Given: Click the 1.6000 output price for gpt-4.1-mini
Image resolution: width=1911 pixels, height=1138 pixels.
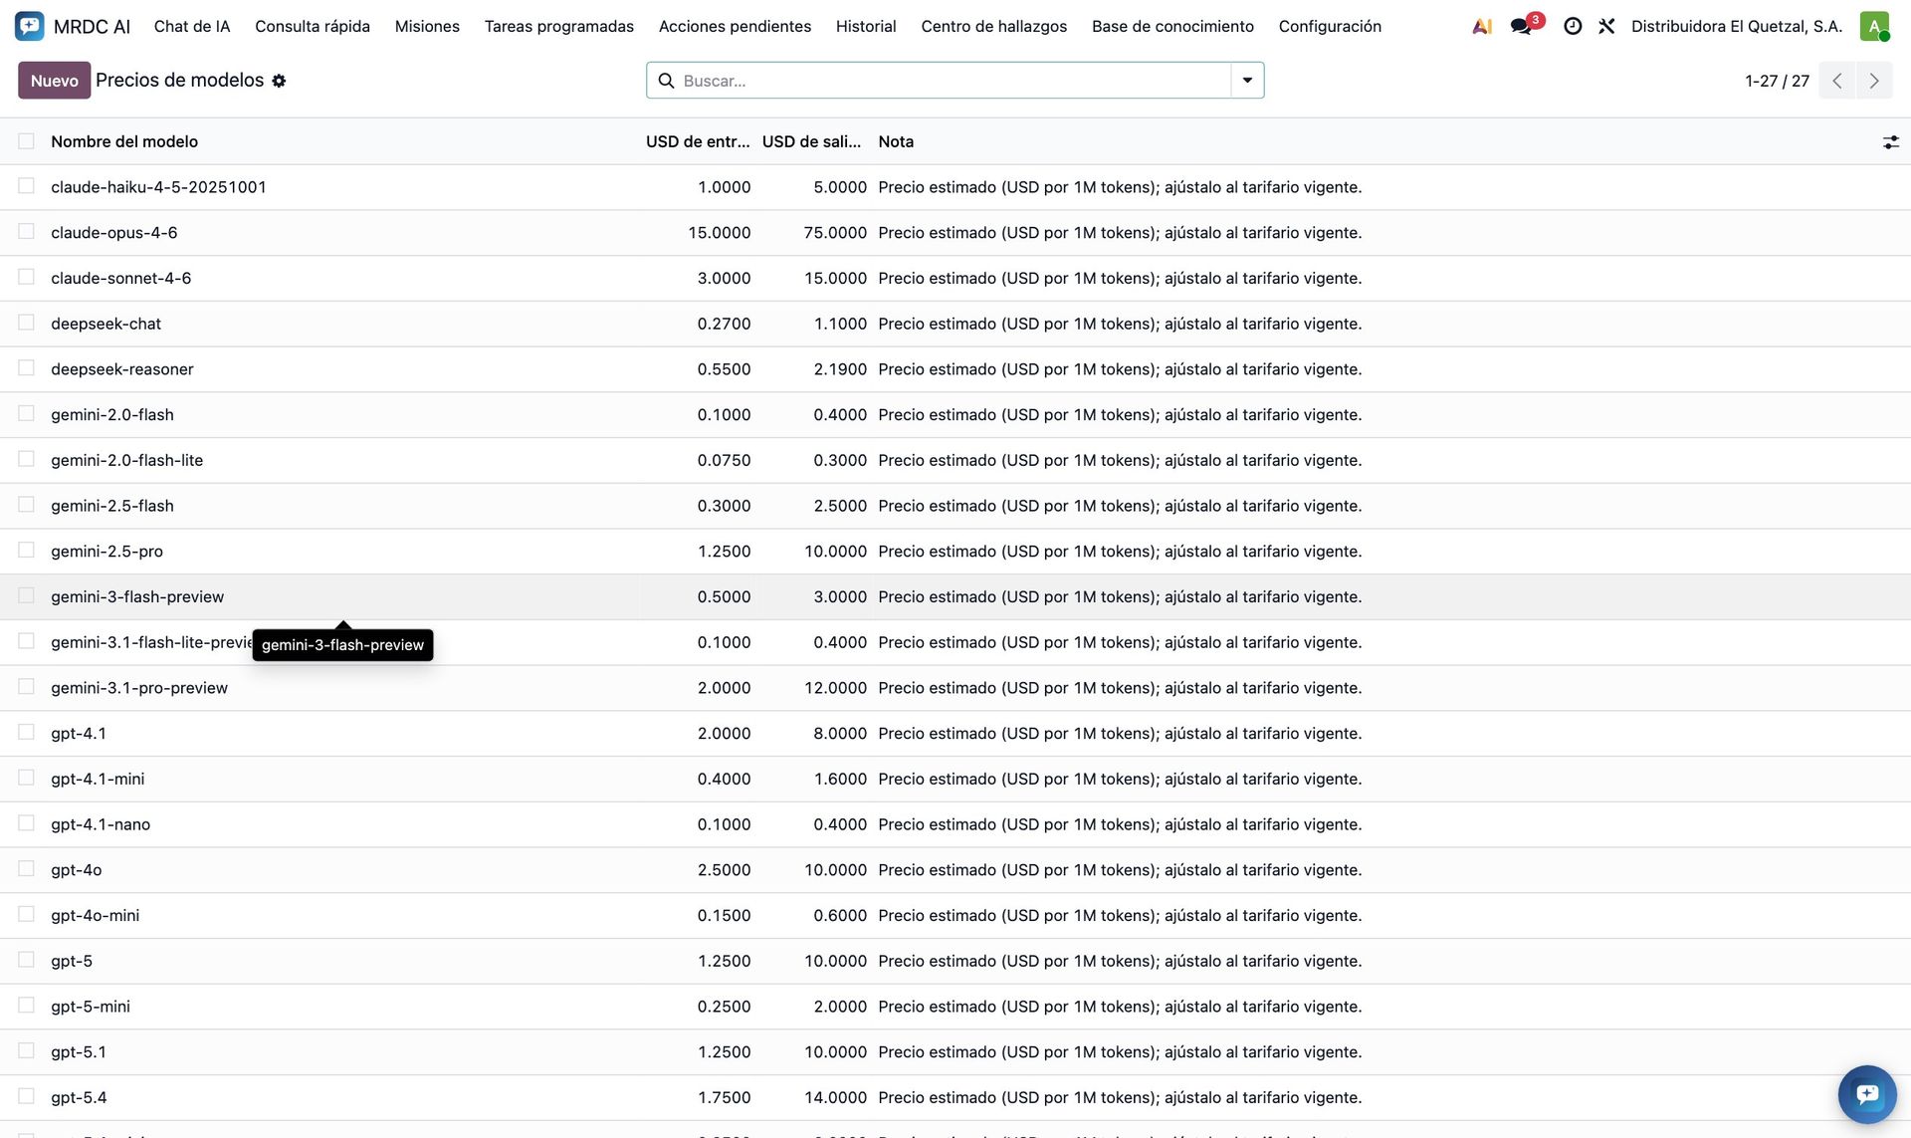Looking at the screenshot, I should (x=840, y=779).
